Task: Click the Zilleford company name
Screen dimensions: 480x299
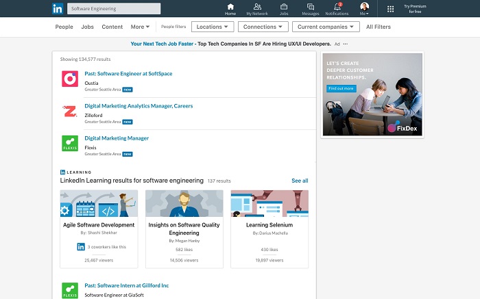Action: coord(93,116)
